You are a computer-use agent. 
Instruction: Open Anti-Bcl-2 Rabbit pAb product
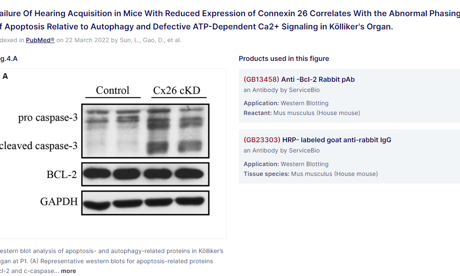pyautogui.click(x=318, y=79)
